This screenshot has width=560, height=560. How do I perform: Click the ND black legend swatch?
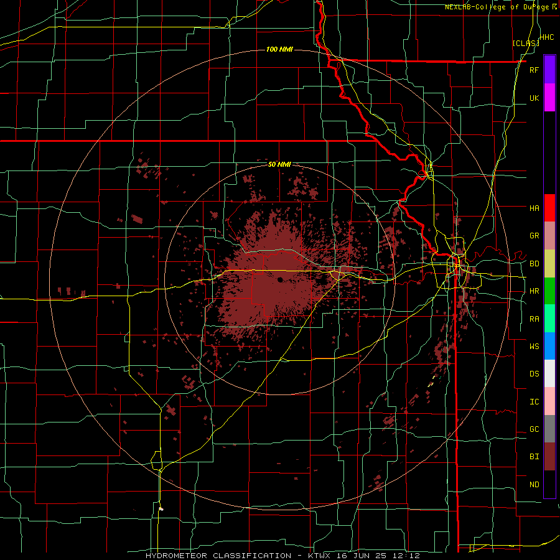[x=549, y=484]
